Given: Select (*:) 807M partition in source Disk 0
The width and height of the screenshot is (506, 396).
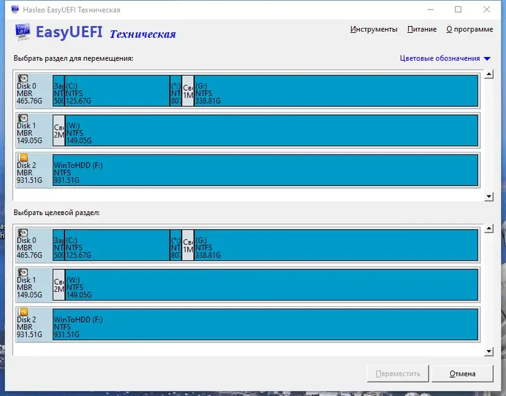Looking at the screenshot, I should (x=176, y=90).
